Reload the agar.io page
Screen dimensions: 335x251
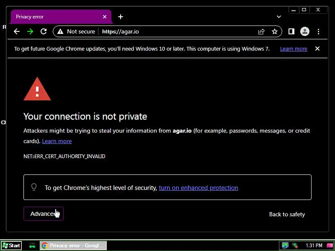coord(44,32)
